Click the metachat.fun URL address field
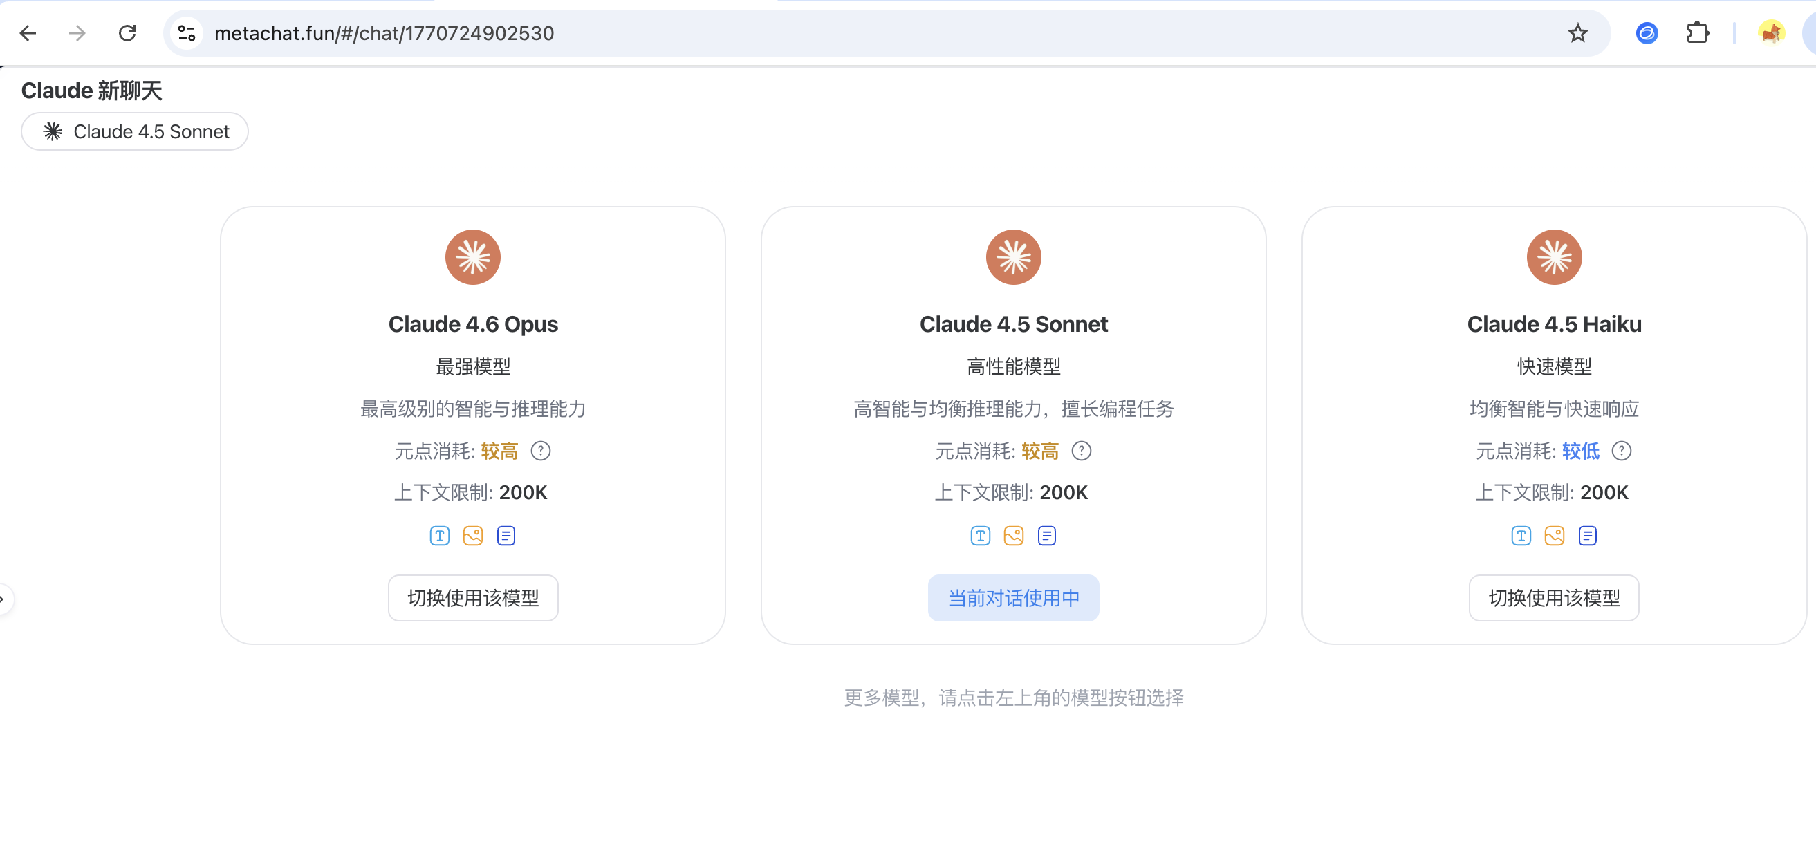The height and width of the screenshot is (860, 1816). coord(846,33)
